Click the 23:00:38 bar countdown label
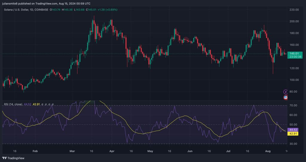Viewport: 306px width, 162px height. [295, 57]
